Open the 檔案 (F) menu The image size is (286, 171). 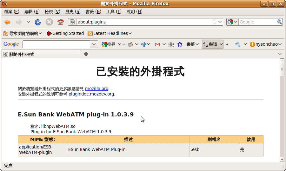[x=11, y=12]
